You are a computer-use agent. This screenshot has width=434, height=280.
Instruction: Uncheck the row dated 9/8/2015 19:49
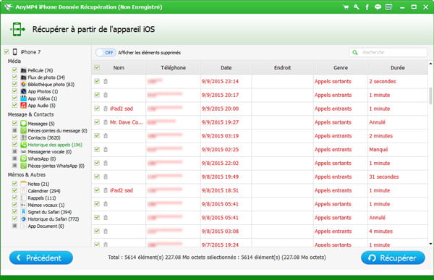click(97, 177)
